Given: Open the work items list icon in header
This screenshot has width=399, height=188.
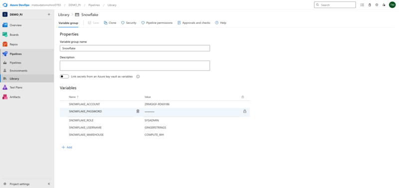Looking at the screenshot, I should pos(362,5).
